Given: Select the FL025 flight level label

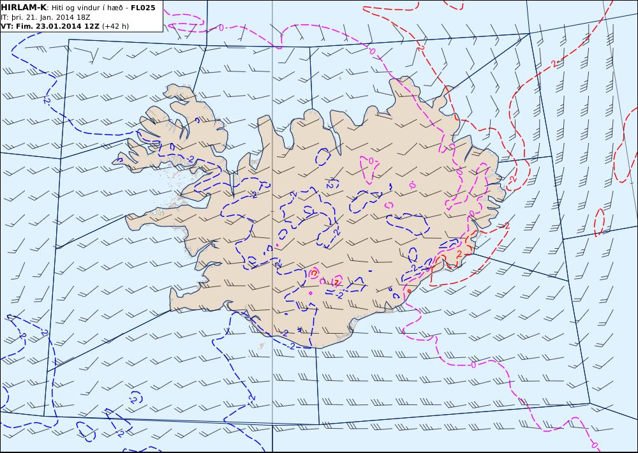Looking at the screenshot, I should [143, 8].
